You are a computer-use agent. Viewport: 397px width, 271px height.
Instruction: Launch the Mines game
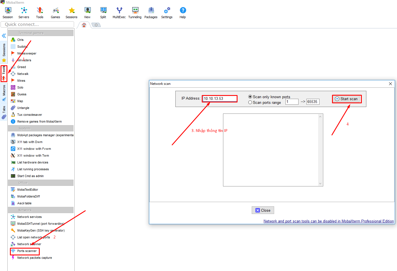[x=21, y=81]
